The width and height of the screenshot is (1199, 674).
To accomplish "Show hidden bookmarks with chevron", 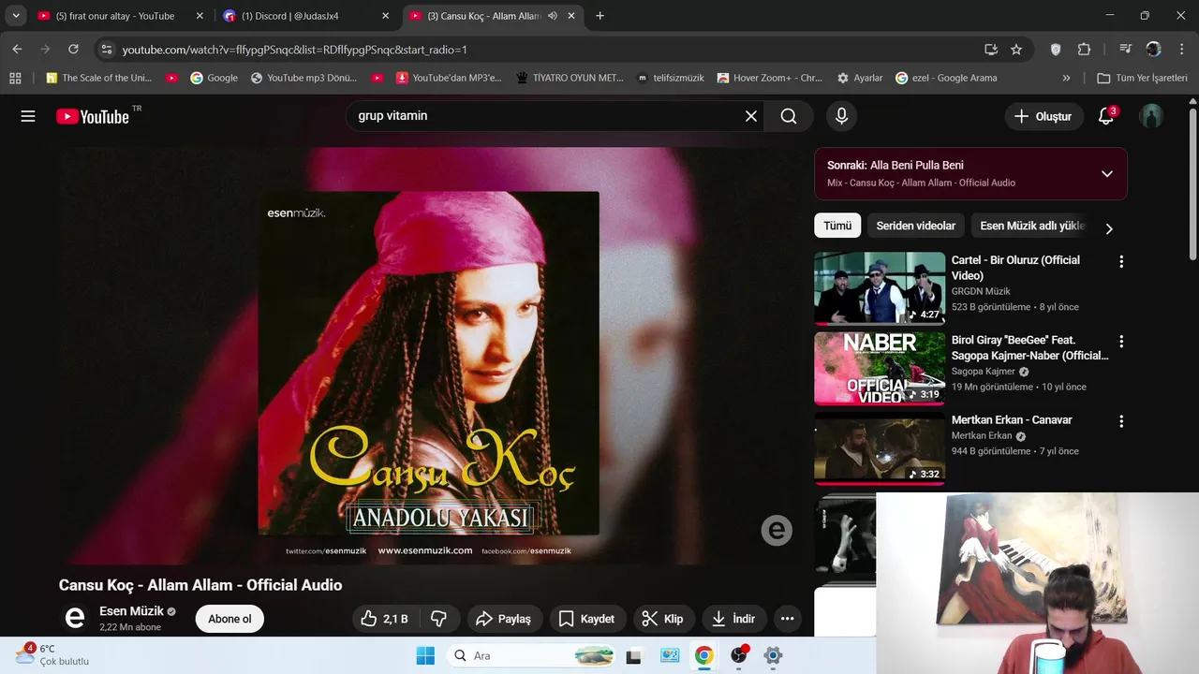I will [1066, 78].
